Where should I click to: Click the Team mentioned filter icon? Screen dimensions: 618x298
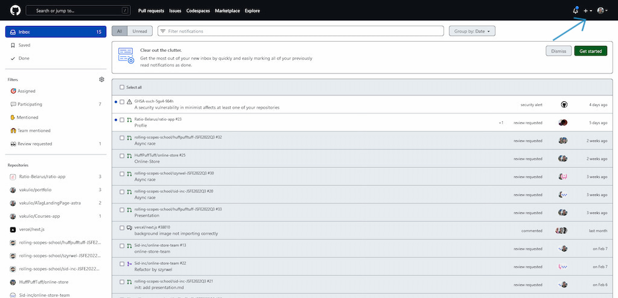coord(13,130)
